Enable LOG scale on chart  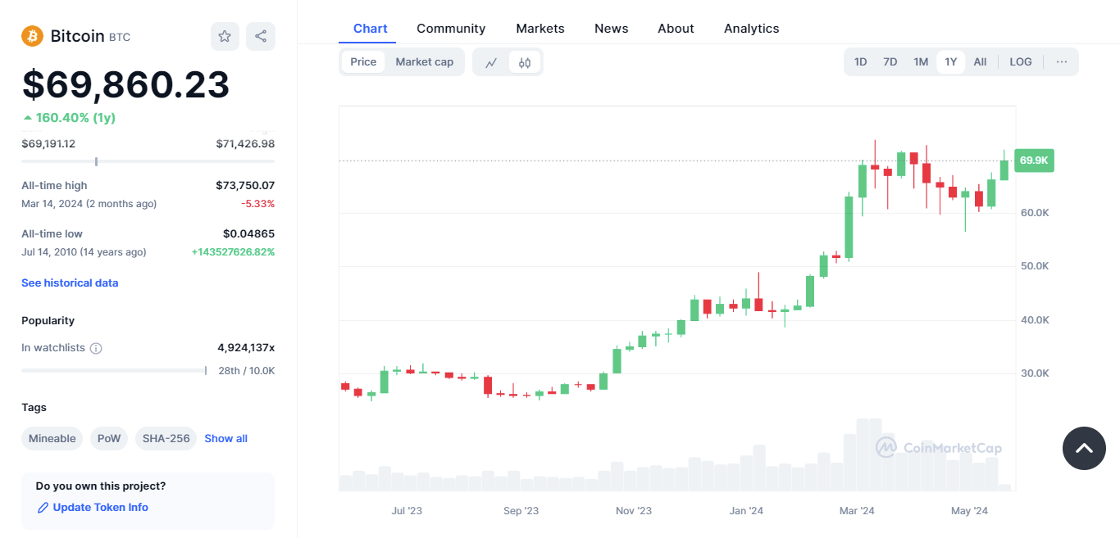[1021, 61]
